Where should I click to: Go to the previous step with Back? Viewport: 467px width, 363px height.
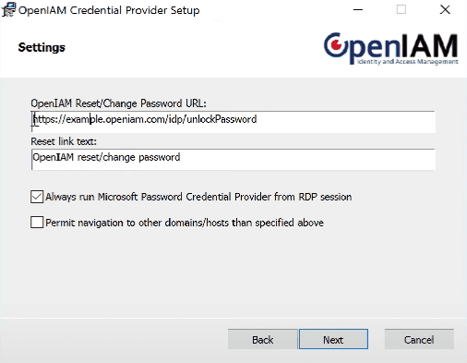(x=263, y=339)
